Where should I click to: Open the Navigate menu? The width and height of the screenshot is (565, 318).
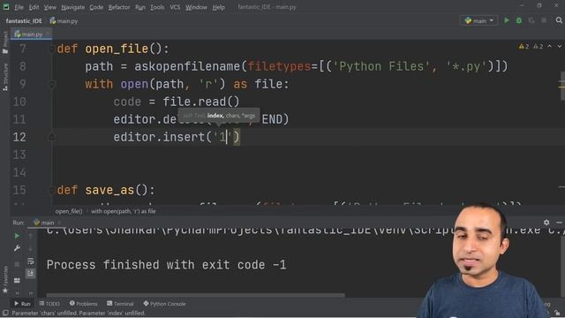click(72, 7)
